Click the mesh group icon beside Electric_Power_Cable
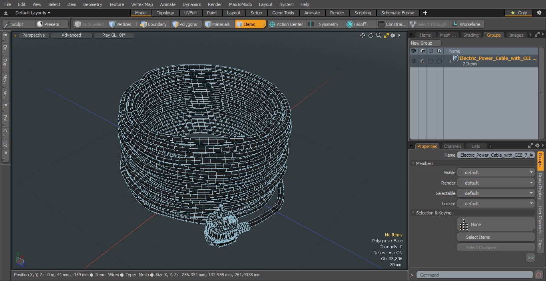Image resolution: width=546 pixels, height=281 pixels. (456, 58)
